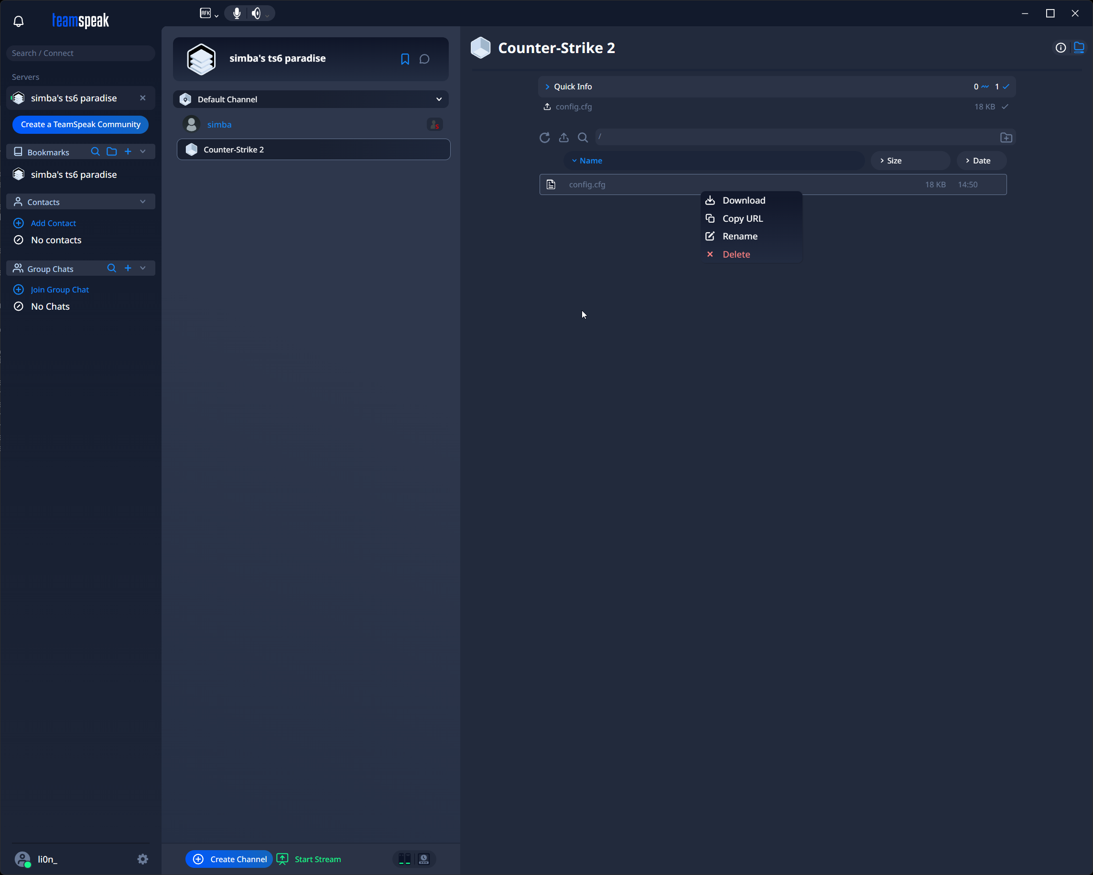Click the uploaded config.cfg transfer entry
This screenshot has height=875, width=1093.
coord(776,107)
